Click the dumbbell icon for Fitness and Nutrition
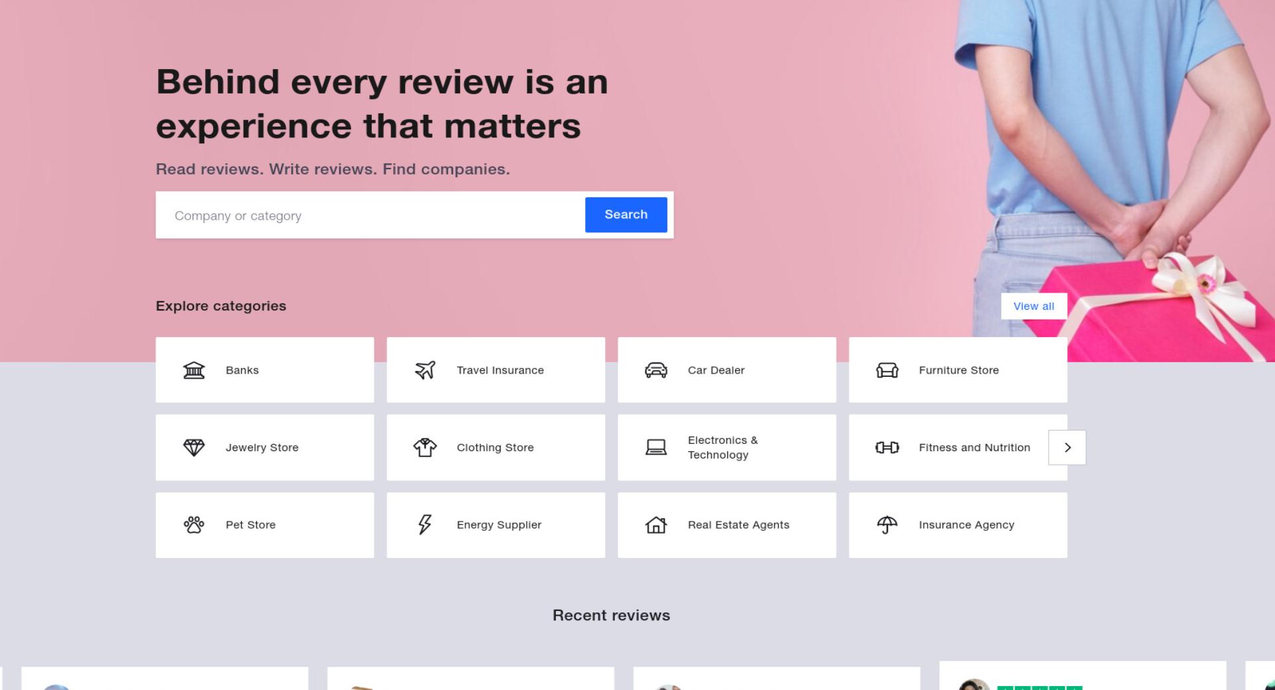The image size is (1275, 690). (887, 448)
